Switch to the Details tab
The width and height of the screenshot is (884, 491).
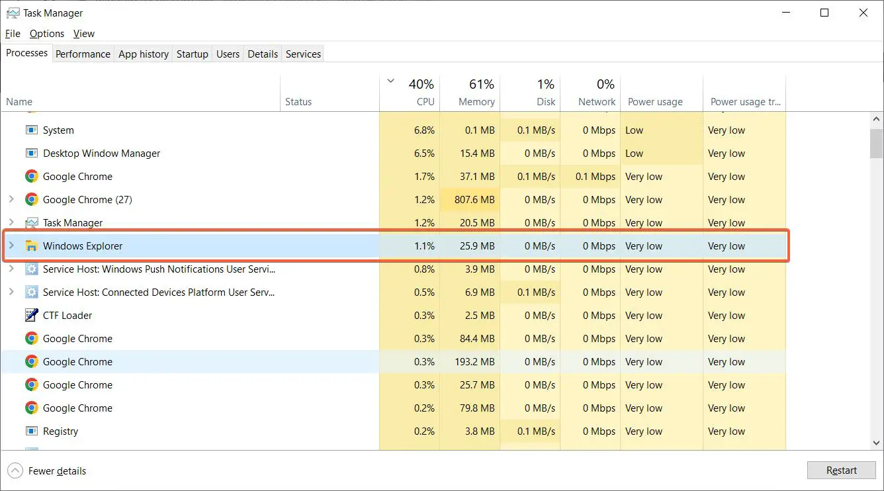(263, 54)
